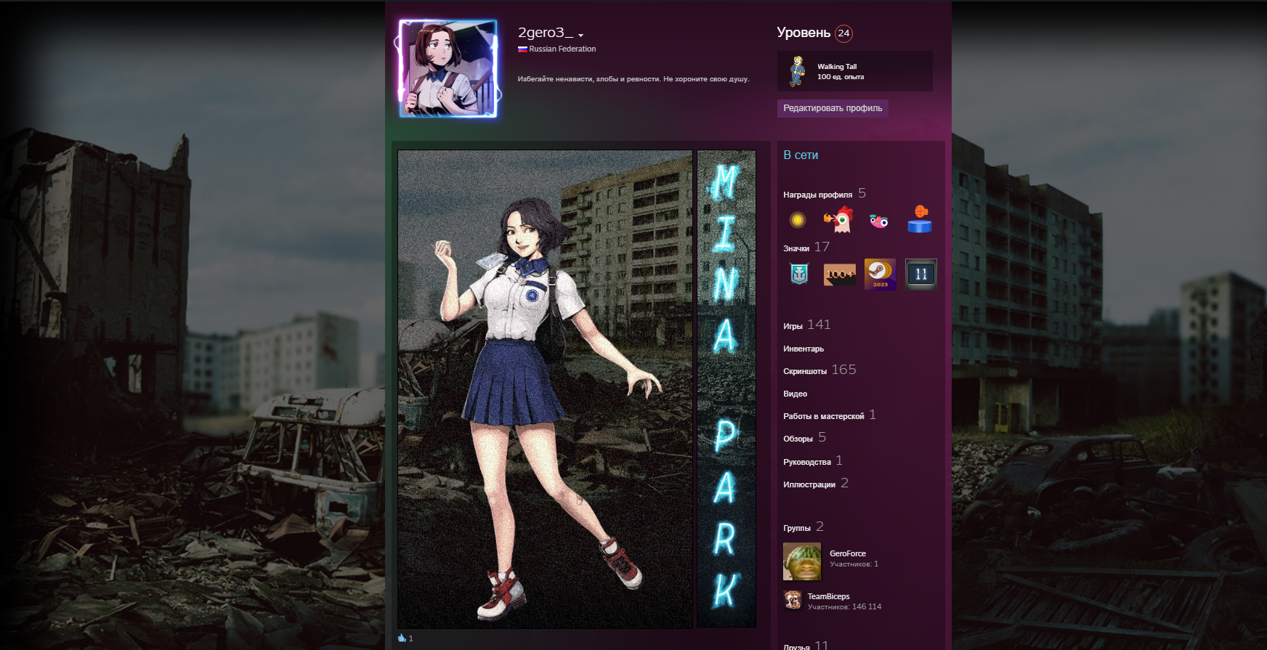Open the 'Руководства' guides link
The width and height of the screenshot is (1267, 650).
tap(806, 462)
